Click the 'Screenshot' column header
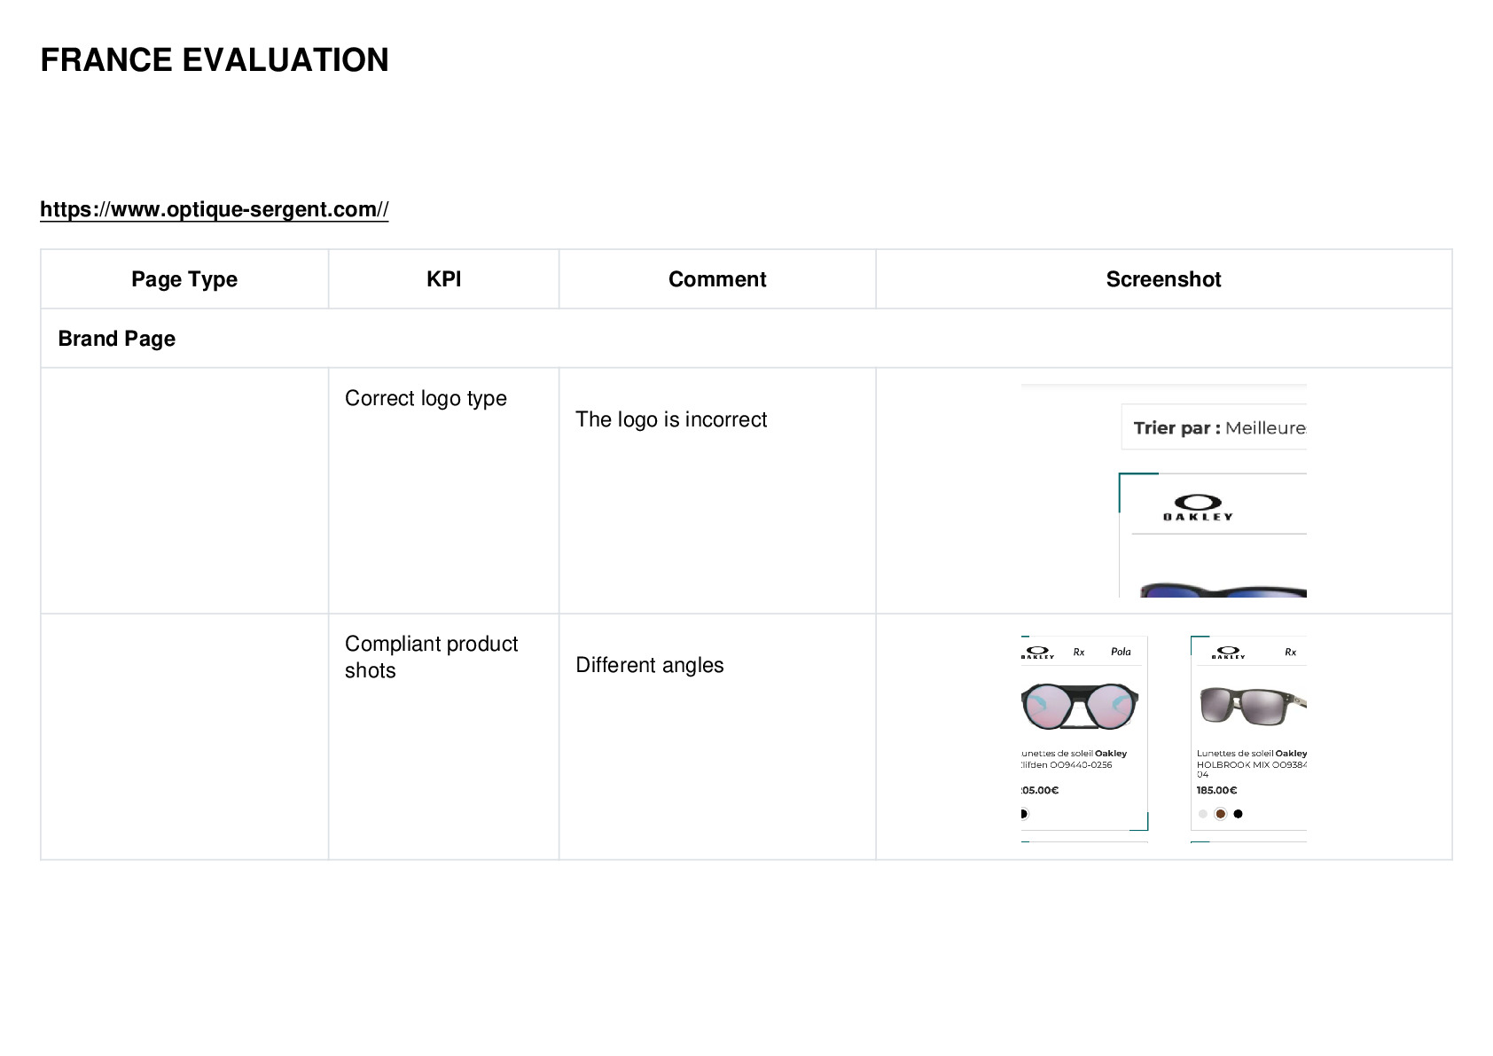The width and height of the screenshot is (1493, 1056). coord(1163,279)
